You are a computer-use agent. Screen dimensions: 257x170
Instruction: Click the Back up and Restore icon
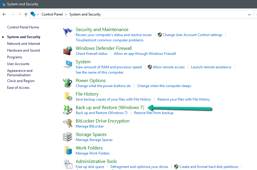tap(68, 110)
